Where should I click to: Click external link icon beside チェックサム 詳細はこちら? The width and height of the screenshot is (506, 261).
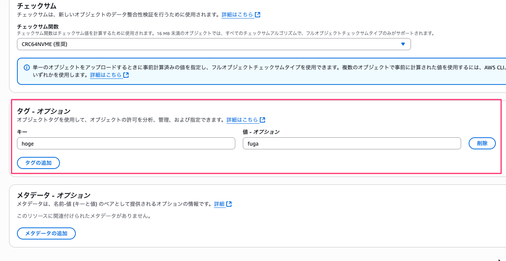[x=258, y=15]
